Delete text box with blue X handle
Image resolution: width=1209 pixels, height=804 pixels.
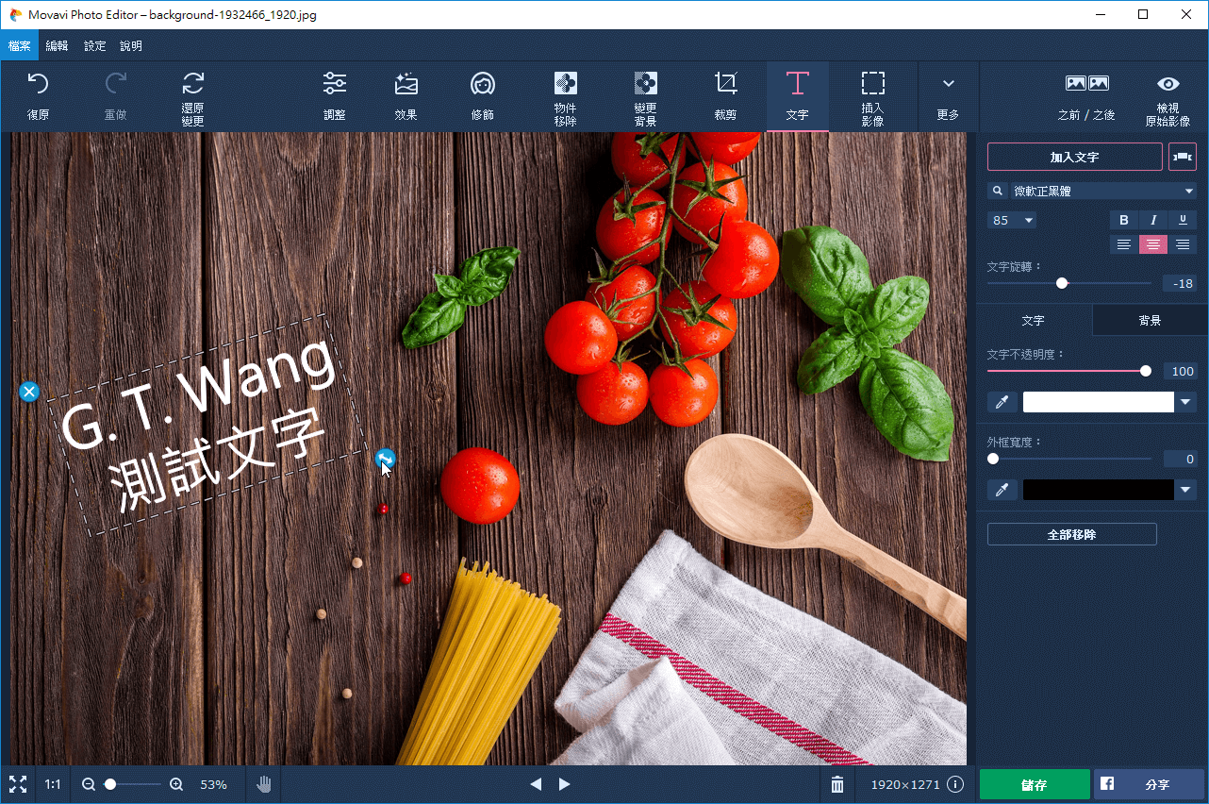[29, 391]
